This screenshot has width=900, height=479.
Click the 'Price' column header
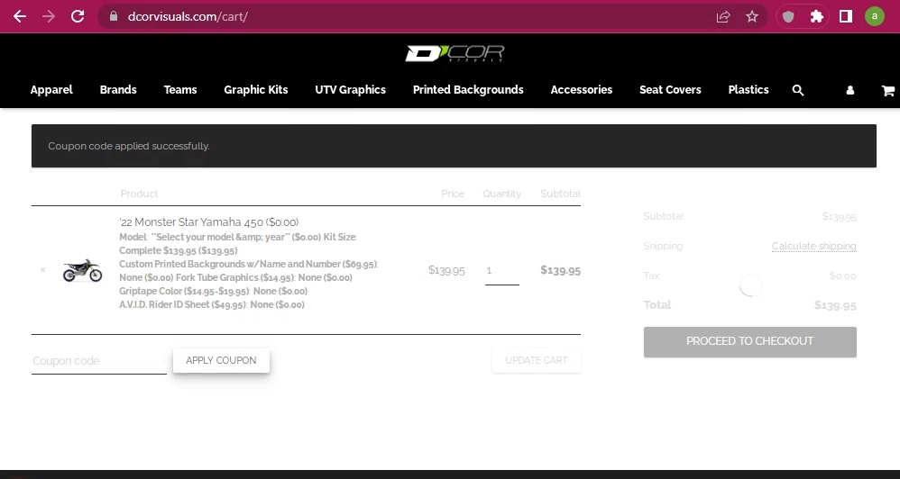coord(453,194)
